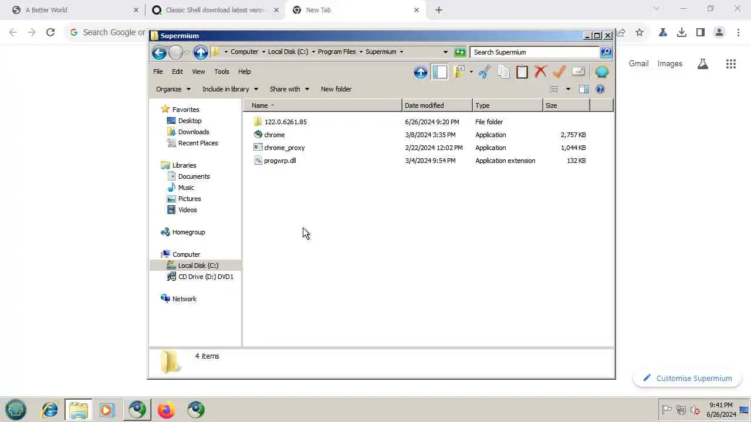
Task: Sort by the Size column header
Action: pyautogui.click(x=566, y=105)
